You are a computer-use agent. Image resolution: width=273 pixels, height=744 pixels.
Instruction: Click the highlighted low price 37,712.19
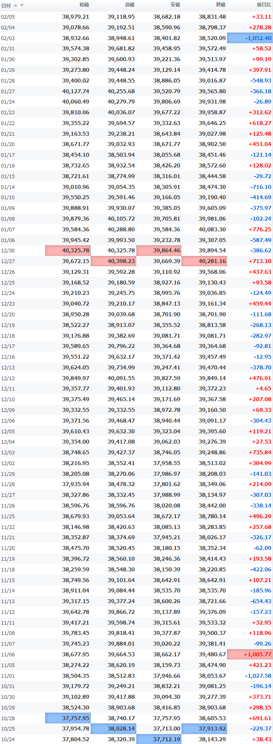click(159, 739)
